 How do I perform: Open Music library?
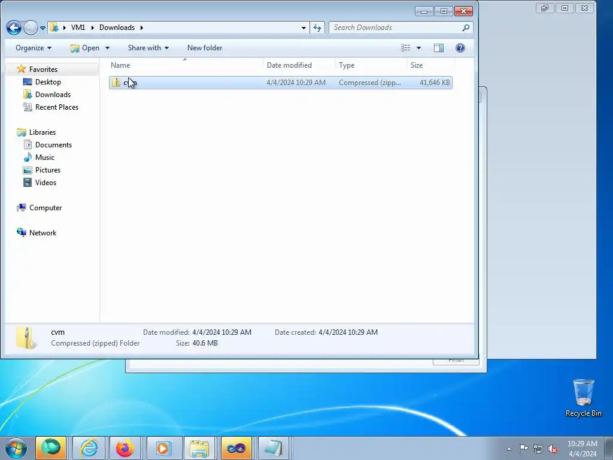click(x=44, y=158)
